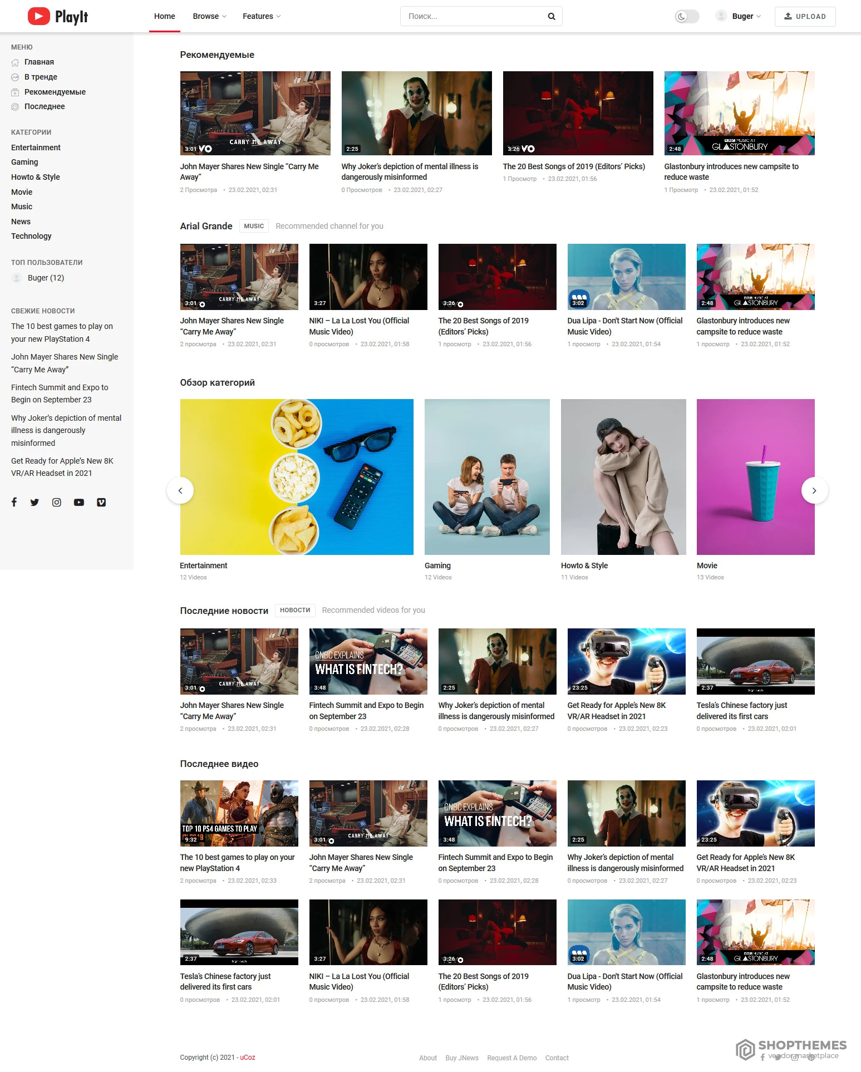Image resolution: width=861 pixels, height=1072 pixels.
Task: Open the Request A Demo footer link
Action: pos(512,1058)
